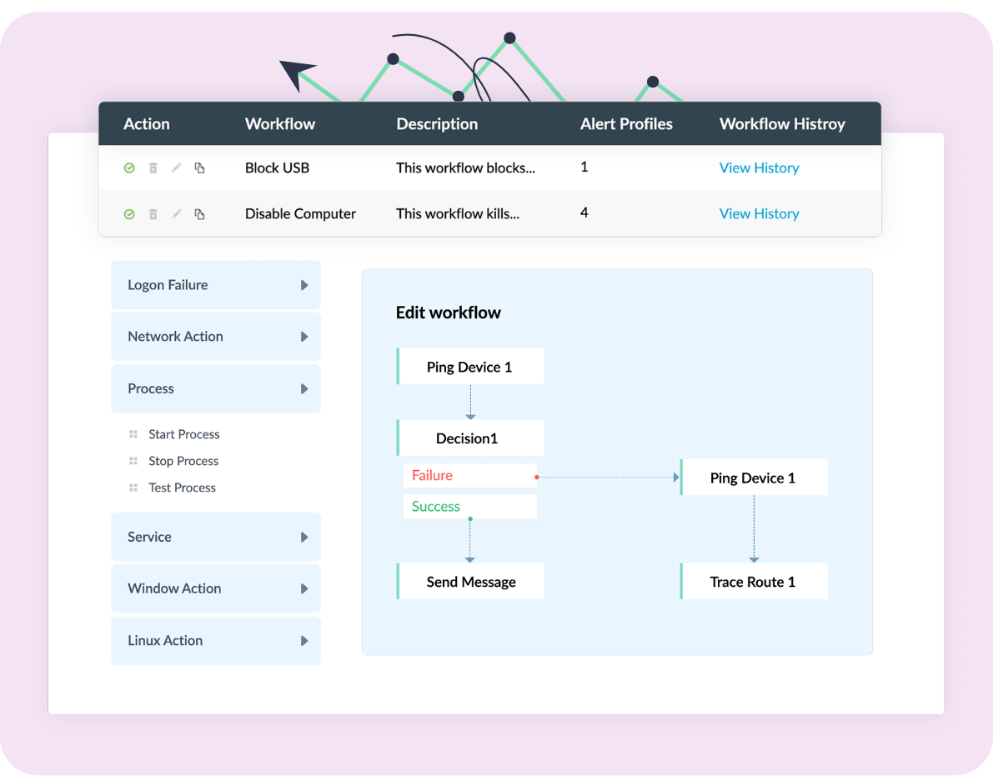The height and width of the screenshot is (776, 993).
Task: Select the drag handle beside Test Process
Action: tap(133, 487)
